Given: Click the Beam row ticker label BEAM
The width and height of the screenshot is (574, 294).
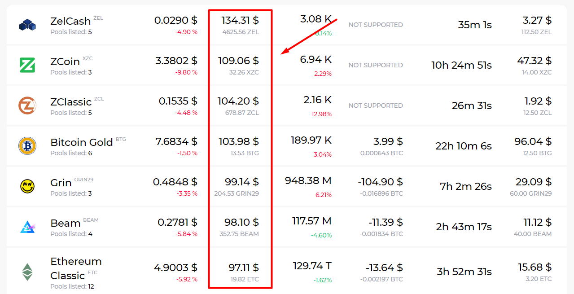Looking at the screenshot, I should tap(91, 219).
